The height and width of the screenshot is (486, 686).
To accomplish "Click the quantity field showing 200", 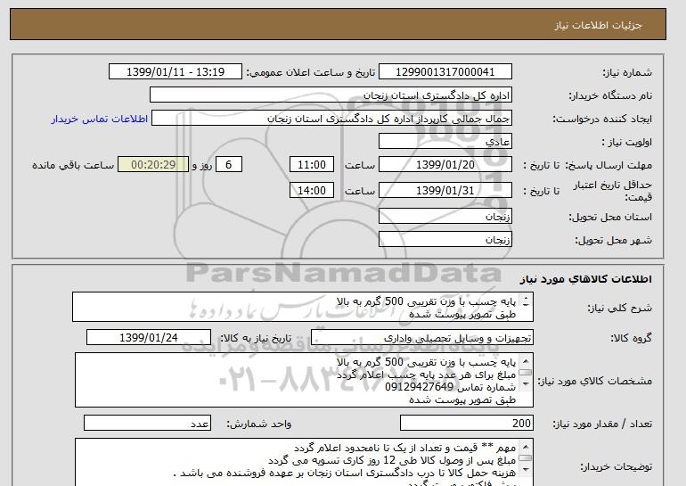I will pos(466,423).
